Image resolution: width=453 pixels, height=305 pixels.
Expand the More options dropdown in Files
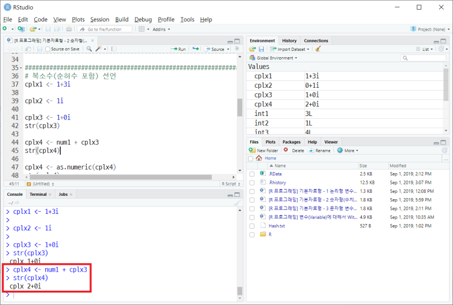(348, 151)
